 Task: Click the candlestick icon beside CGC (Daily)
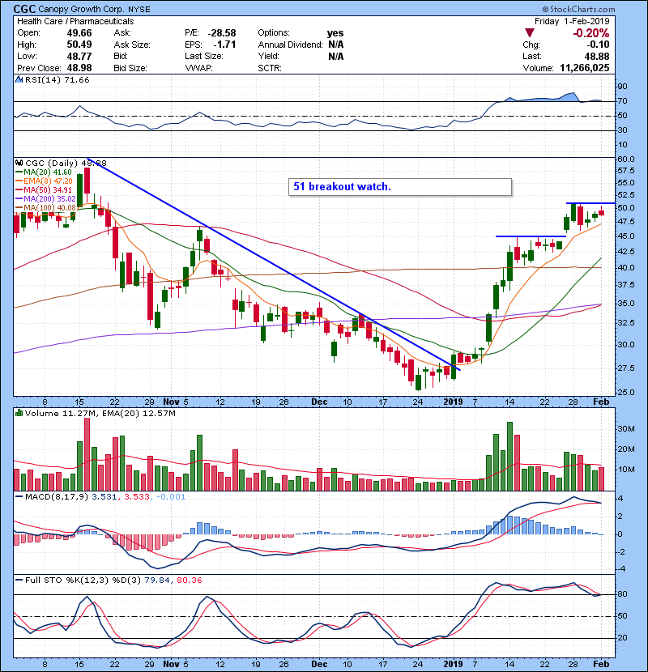coord(19,163)
